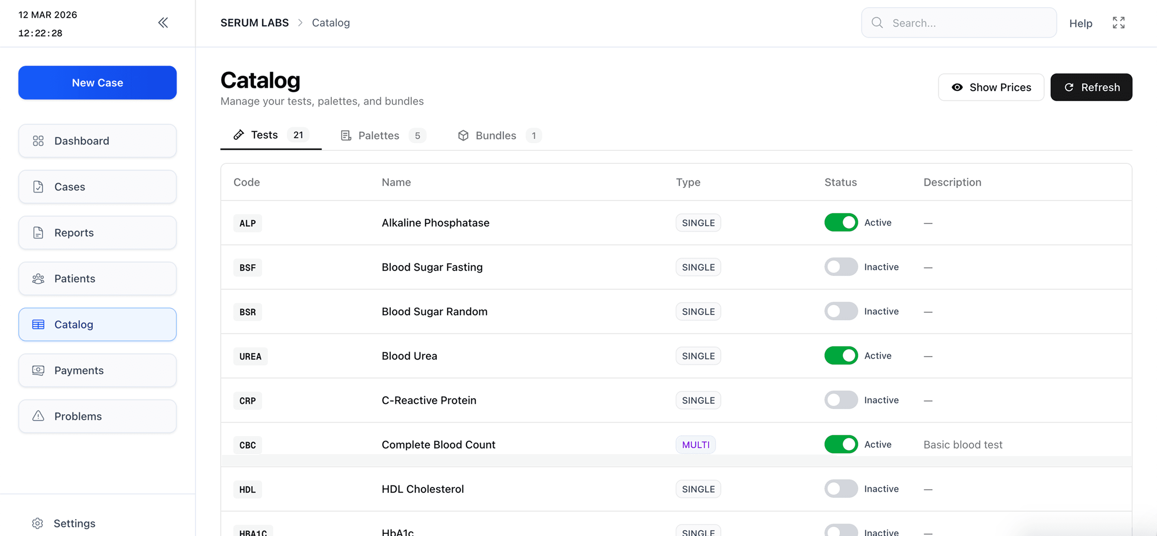Image resolution: width=1157 pixels, height=536 pixels.
Task: Disable the Alkaline Phosphatase active toggle
Action: click(x=841, y=222)
